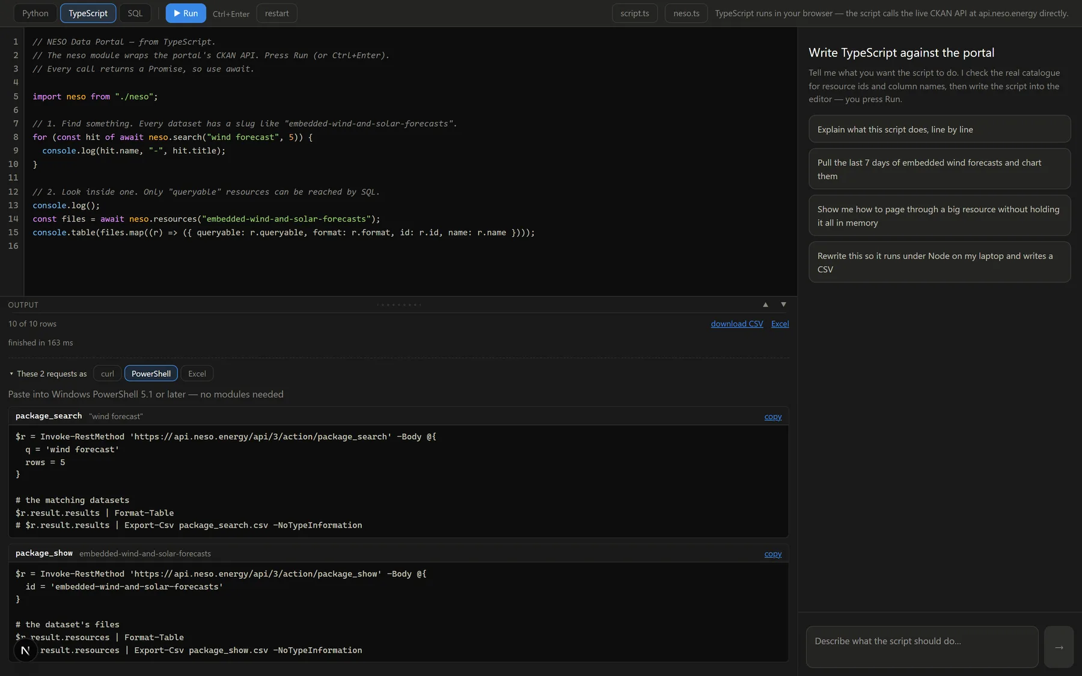Click the neso.search for-loop line in the editor
The width and height of the screenshot is (1082, 676).
click(x=173, y=138)
